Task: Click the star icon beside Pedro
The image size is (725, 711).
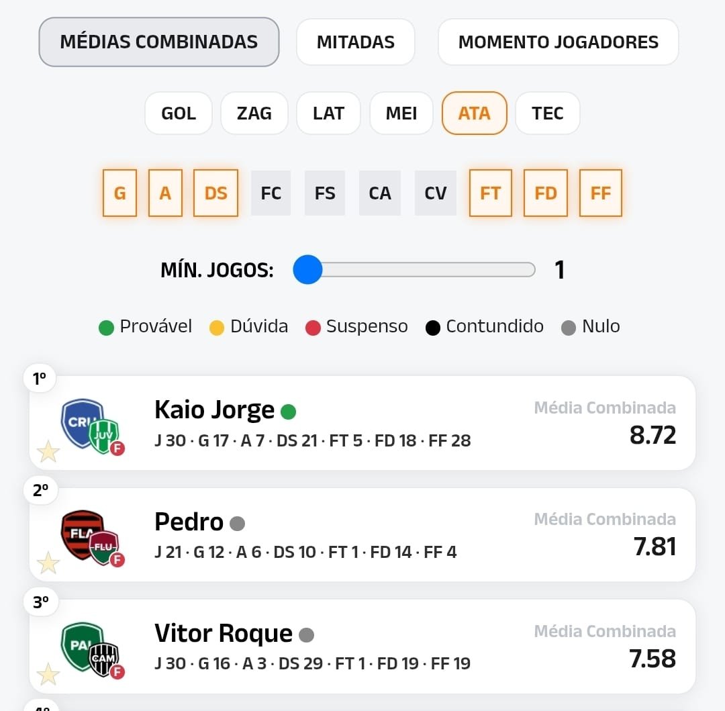Action: tap(48, 563)
